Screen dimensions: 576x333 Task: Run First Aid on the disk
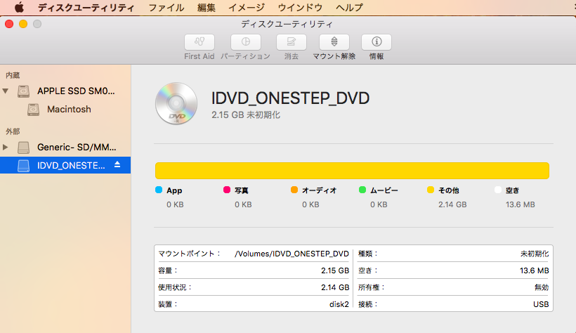[x=199, y=42]
